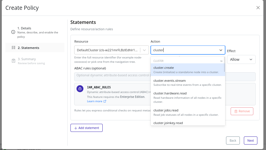
Task: Click the Next button
Action: pos(250,140)
